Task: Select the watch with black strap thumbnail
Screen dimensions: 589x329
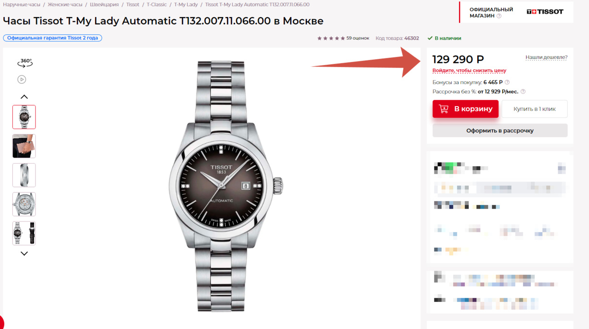Action: tap(24, 233)
